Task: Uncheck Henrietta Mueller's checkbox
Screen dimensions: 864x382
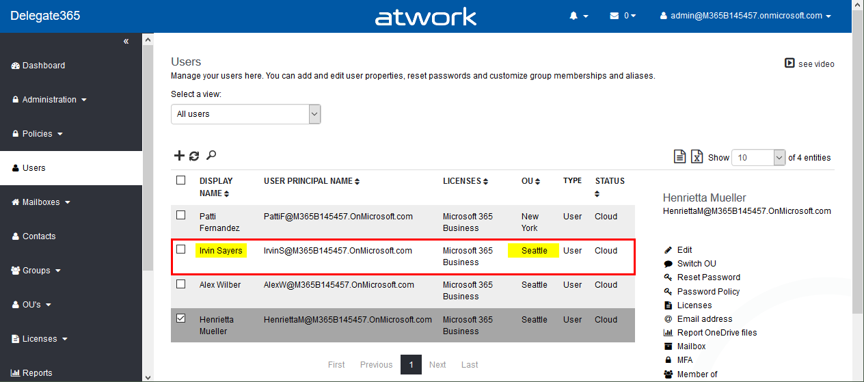Action: pos(181,318)
